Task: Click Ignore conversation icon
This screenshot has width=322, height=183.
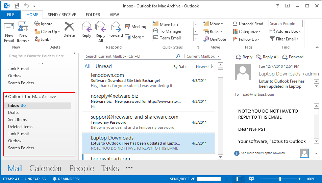Action: click(x=37, y=24)
